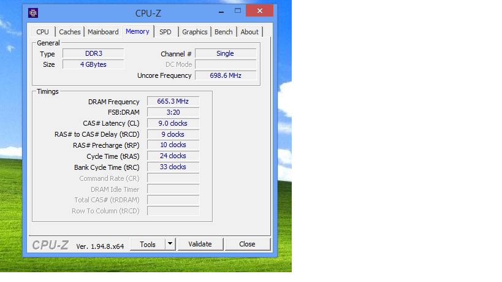Click the CPU-Z title bar text

148,13
